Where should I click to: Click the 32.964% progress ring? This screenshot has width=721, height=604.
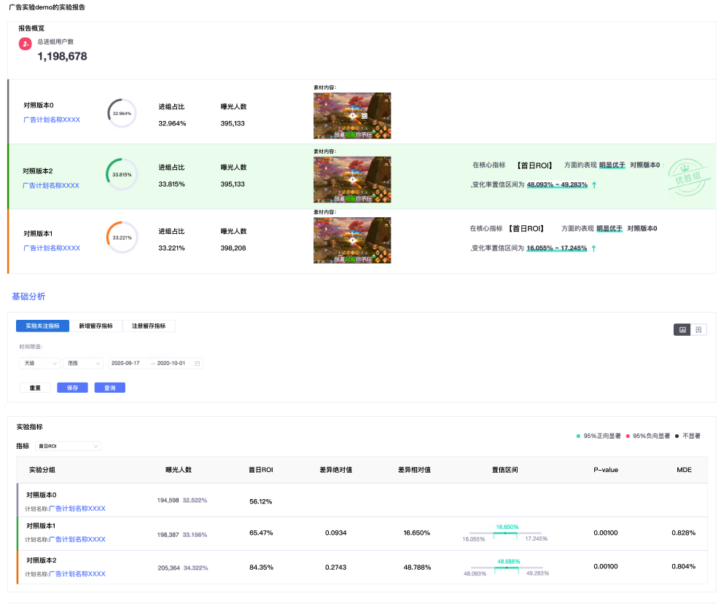pyautogui.click(x=122, y=114)
